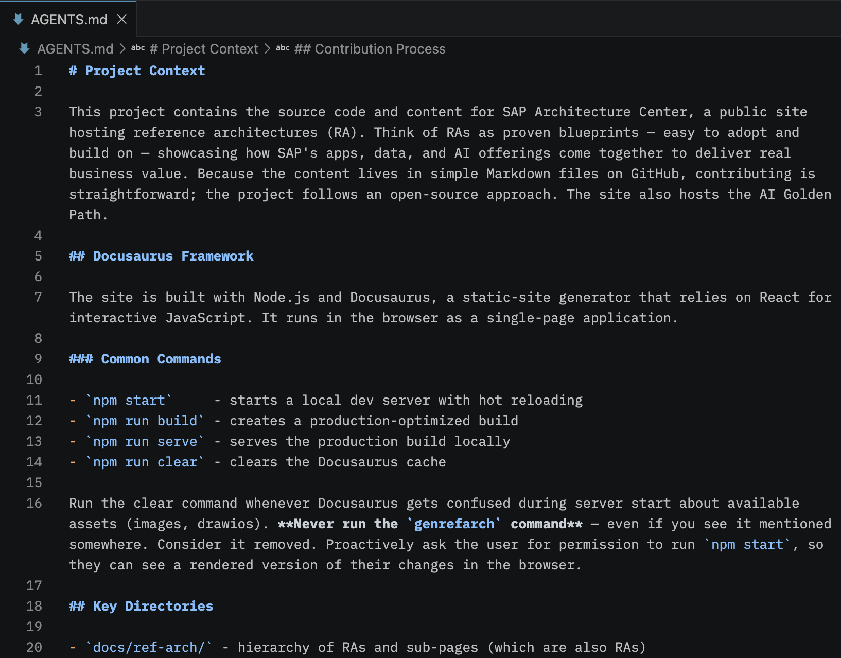The height and width of the screenshot is (658, 841).
Task: Click the text 'hierarchy of RAs and sub-pages'
Action: click(x=358, y=647)
